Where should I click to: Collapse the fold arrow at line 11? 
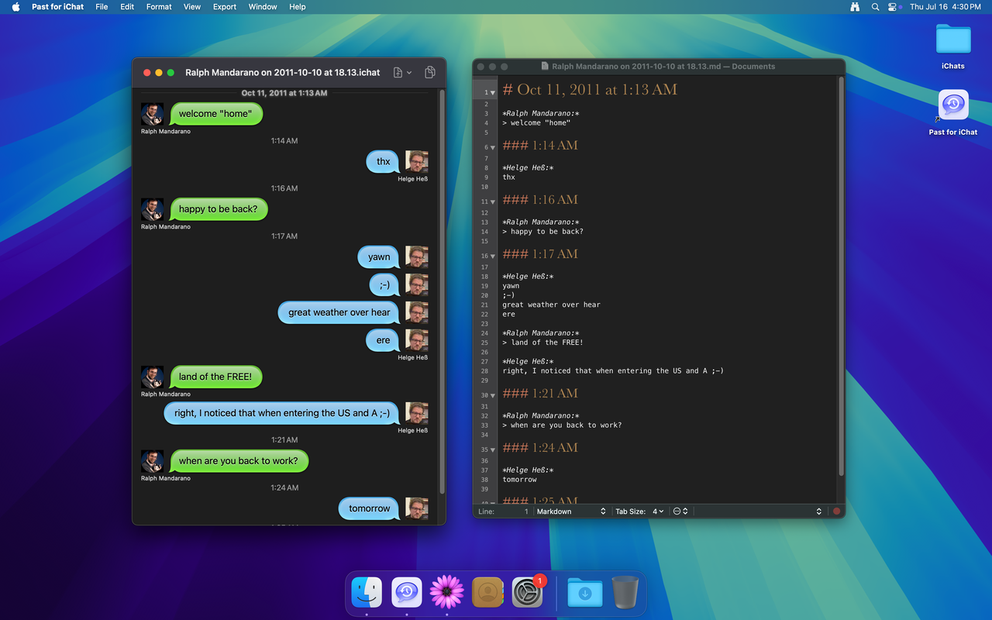point(493,201)
